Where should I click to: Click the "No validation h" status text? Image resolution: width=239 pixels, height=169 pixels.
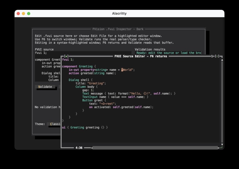(47, 107)
